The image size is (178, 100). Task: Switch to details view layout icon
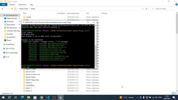pyautogui.click(x=173, y=93)
